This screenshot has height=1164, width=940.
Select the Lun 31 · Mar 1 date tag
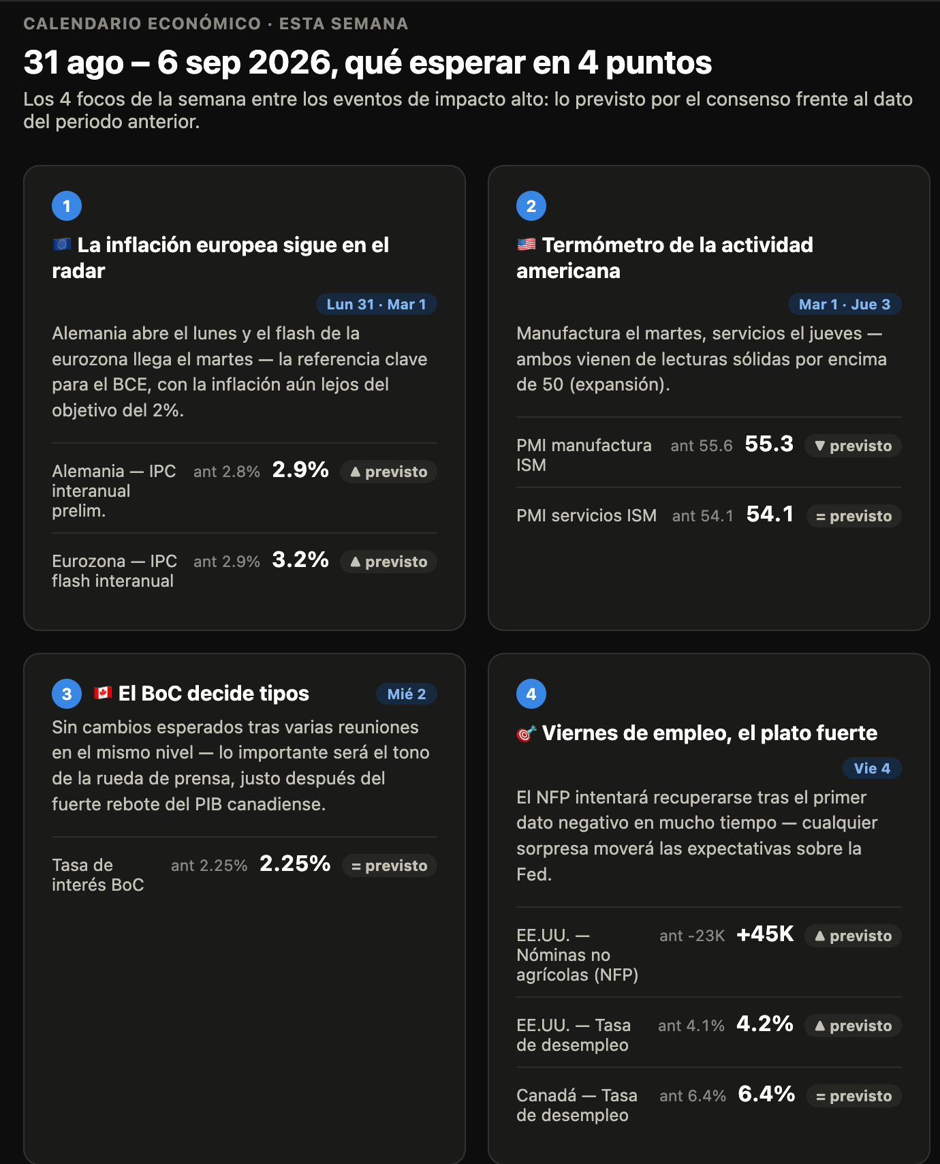[x=377, y=304]
